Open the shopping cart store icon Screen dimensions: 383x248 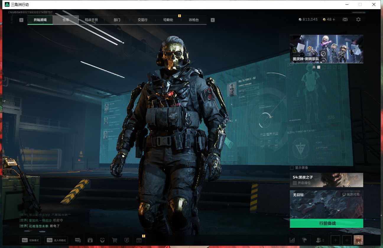click(115, 240)
